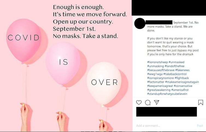Open the #factsmatter hashtag link
This screenshot has height=132, width=206.
coord(155,82)
